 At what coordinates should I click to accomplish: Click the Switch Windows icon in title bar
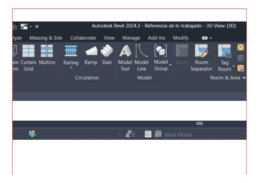pos(24,26)
